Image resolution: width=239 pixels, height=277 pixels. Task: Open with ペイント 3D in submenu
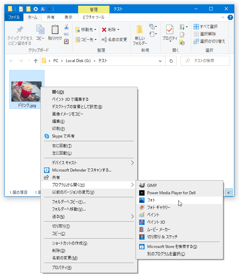(x=179, y=222)
